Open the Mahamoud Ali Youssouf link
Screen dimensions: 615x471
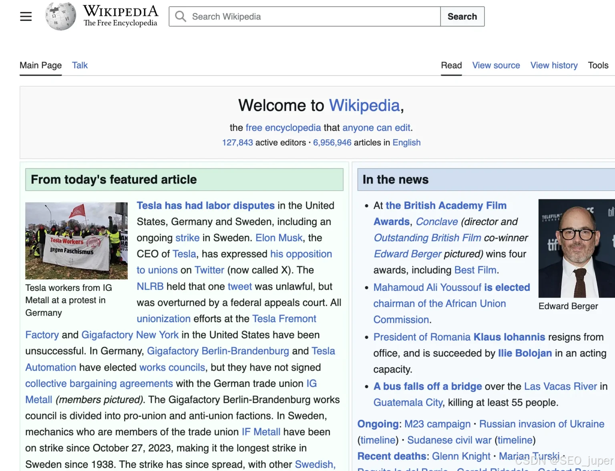pos(427,287)
